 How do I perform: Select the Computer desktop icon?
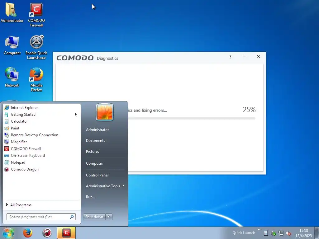[12, 45]
